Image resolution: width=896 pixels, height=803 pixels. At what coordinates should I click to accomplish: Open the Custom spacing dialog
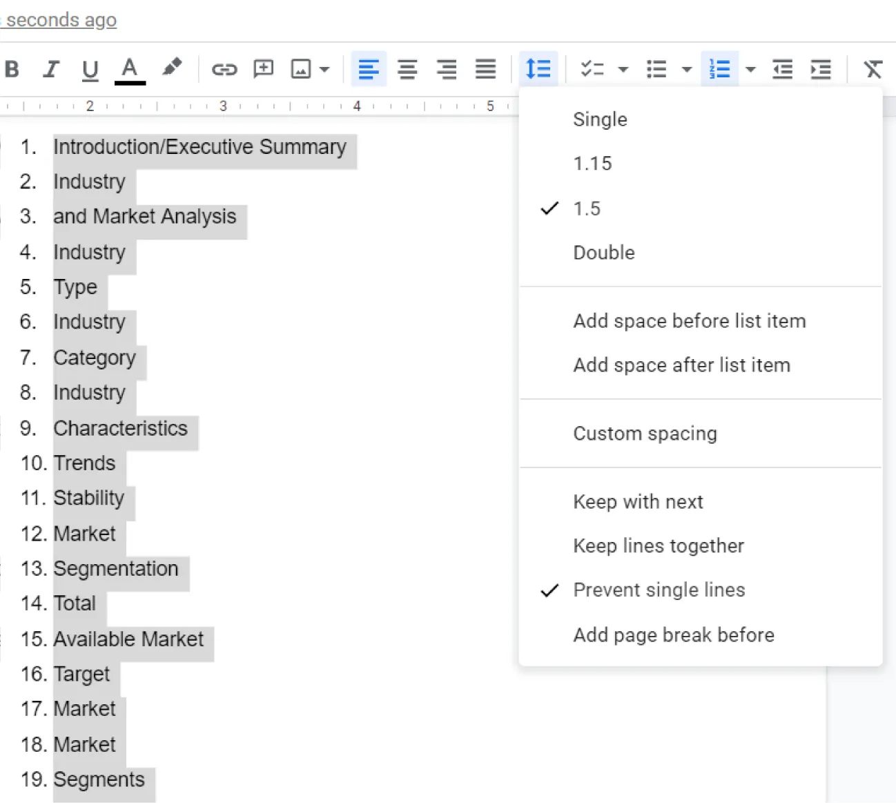[645, 434]
